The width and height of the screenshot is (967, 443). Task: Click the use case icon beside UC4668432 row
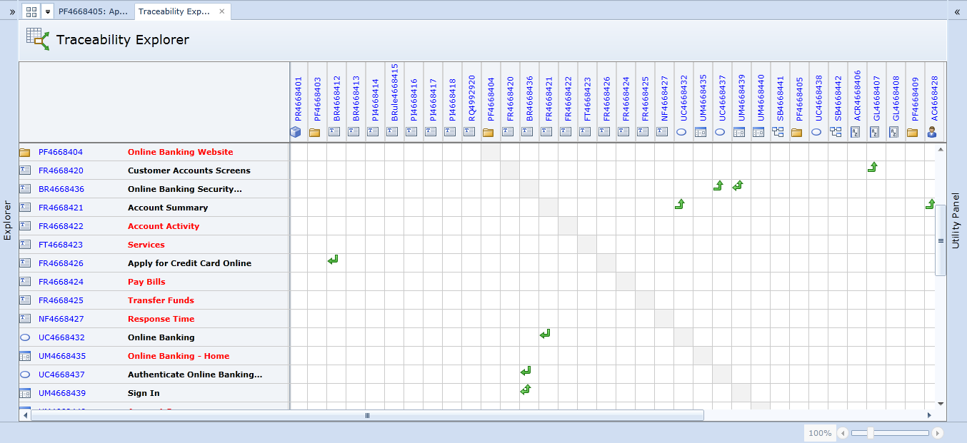point(25,337)
